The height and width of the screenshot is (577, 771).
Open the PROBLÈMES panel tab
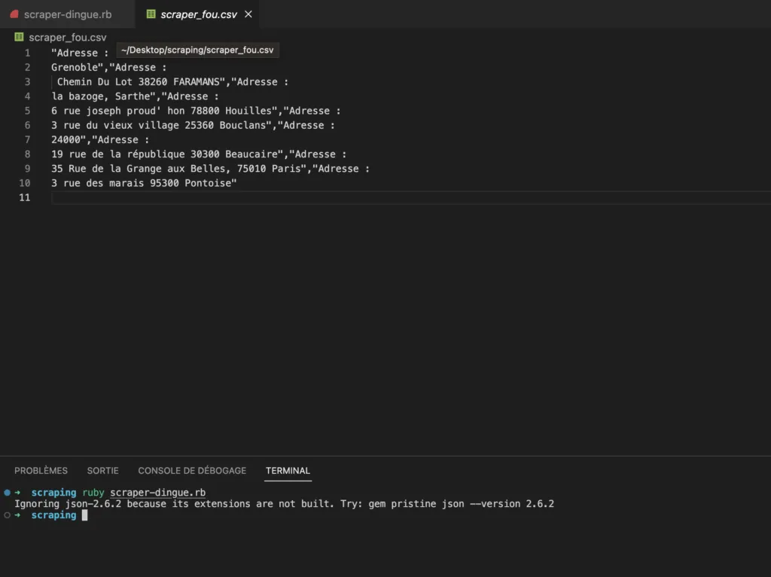pyautogui.click(x=41, y=471)
